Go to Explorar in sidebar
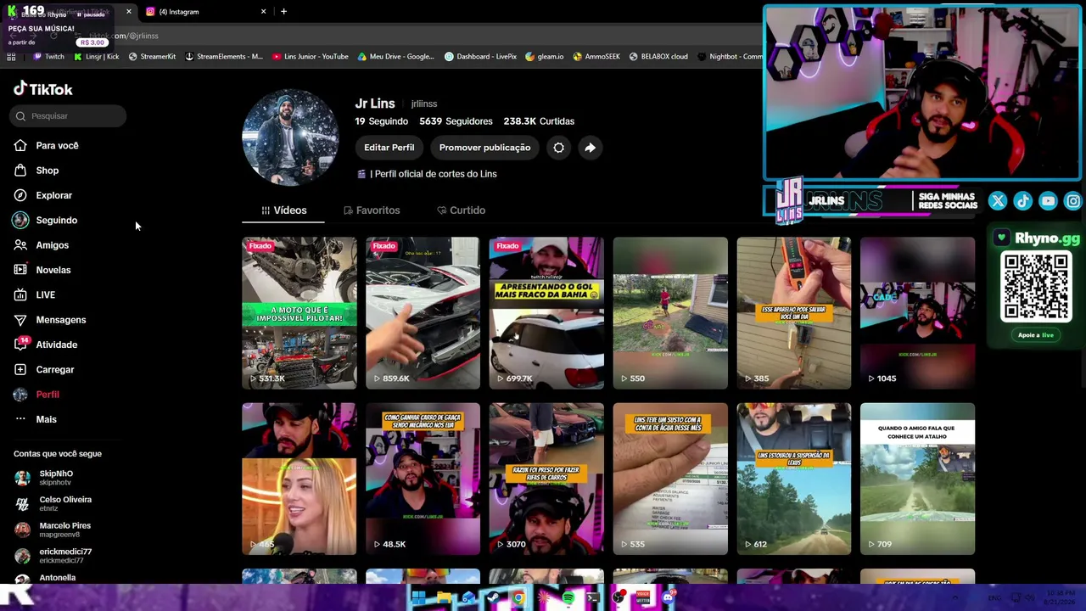1086x611 pixels. click(x=43, y=195)
